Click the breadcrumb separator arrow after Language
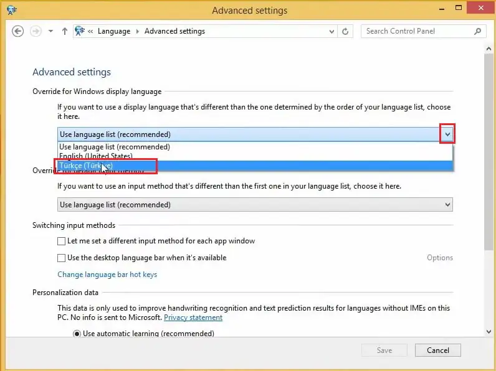Screen dimensions: 496x371 tap(138, 31)
